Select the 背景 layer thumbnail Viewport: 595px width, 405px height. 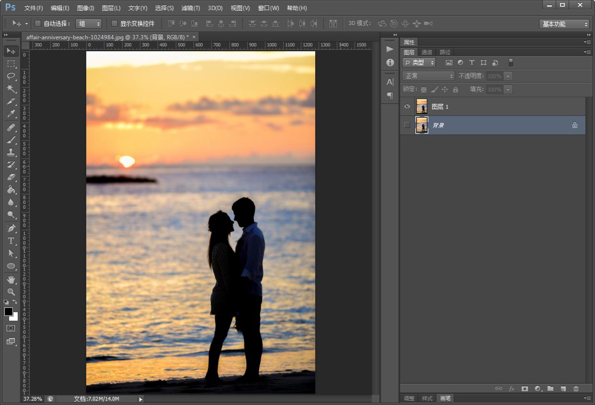422,125
